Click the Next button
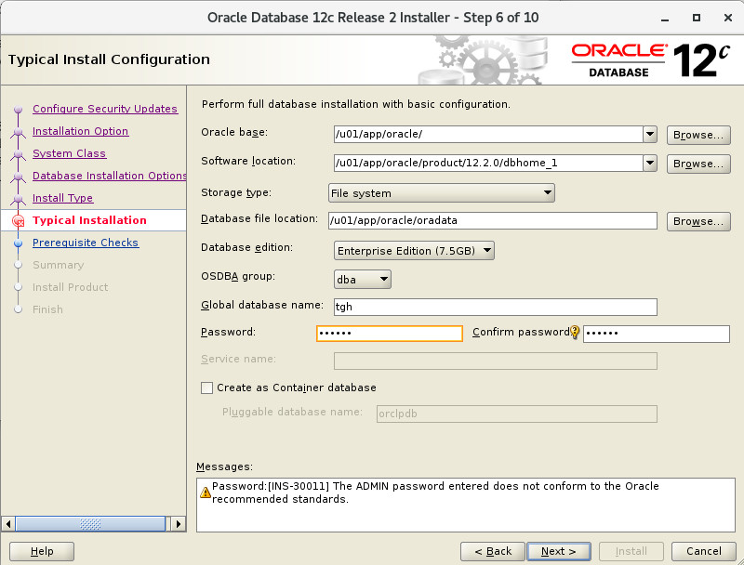This screenshot has height=565, width=744. pyautogui.click(x=559, y=551)
